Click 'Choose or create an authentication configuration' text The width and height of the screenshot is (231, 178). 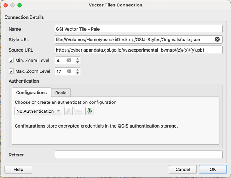click(x=66, y=102)
